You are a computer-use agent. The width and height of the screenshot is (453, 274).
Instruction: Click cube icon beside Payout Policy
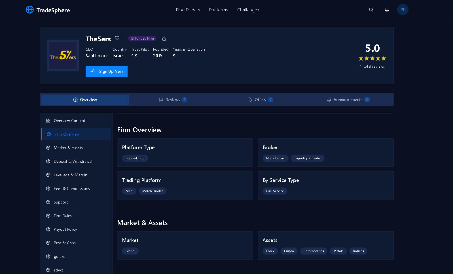click(48, 229)
